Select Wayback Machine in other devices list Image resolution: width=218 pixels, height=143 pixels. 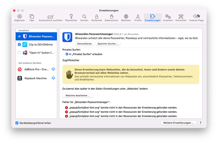coord(36,78)
